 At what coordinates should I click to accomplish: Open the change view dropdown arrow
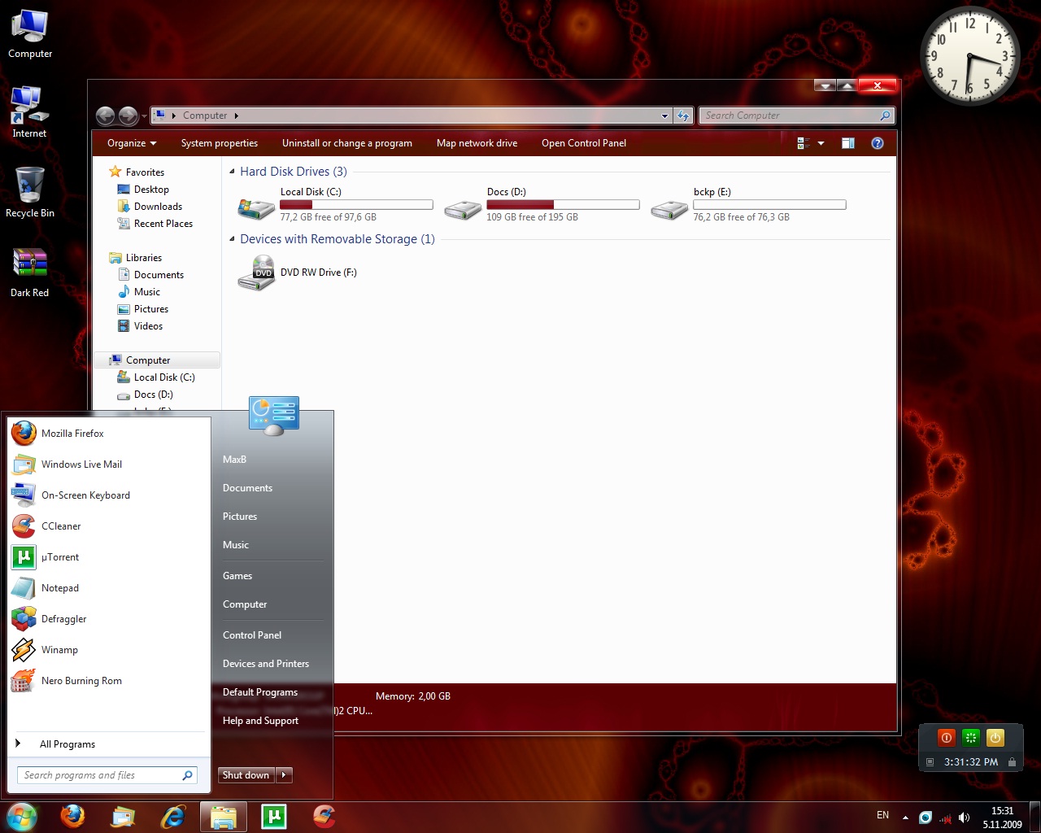[x=821, y=143]
